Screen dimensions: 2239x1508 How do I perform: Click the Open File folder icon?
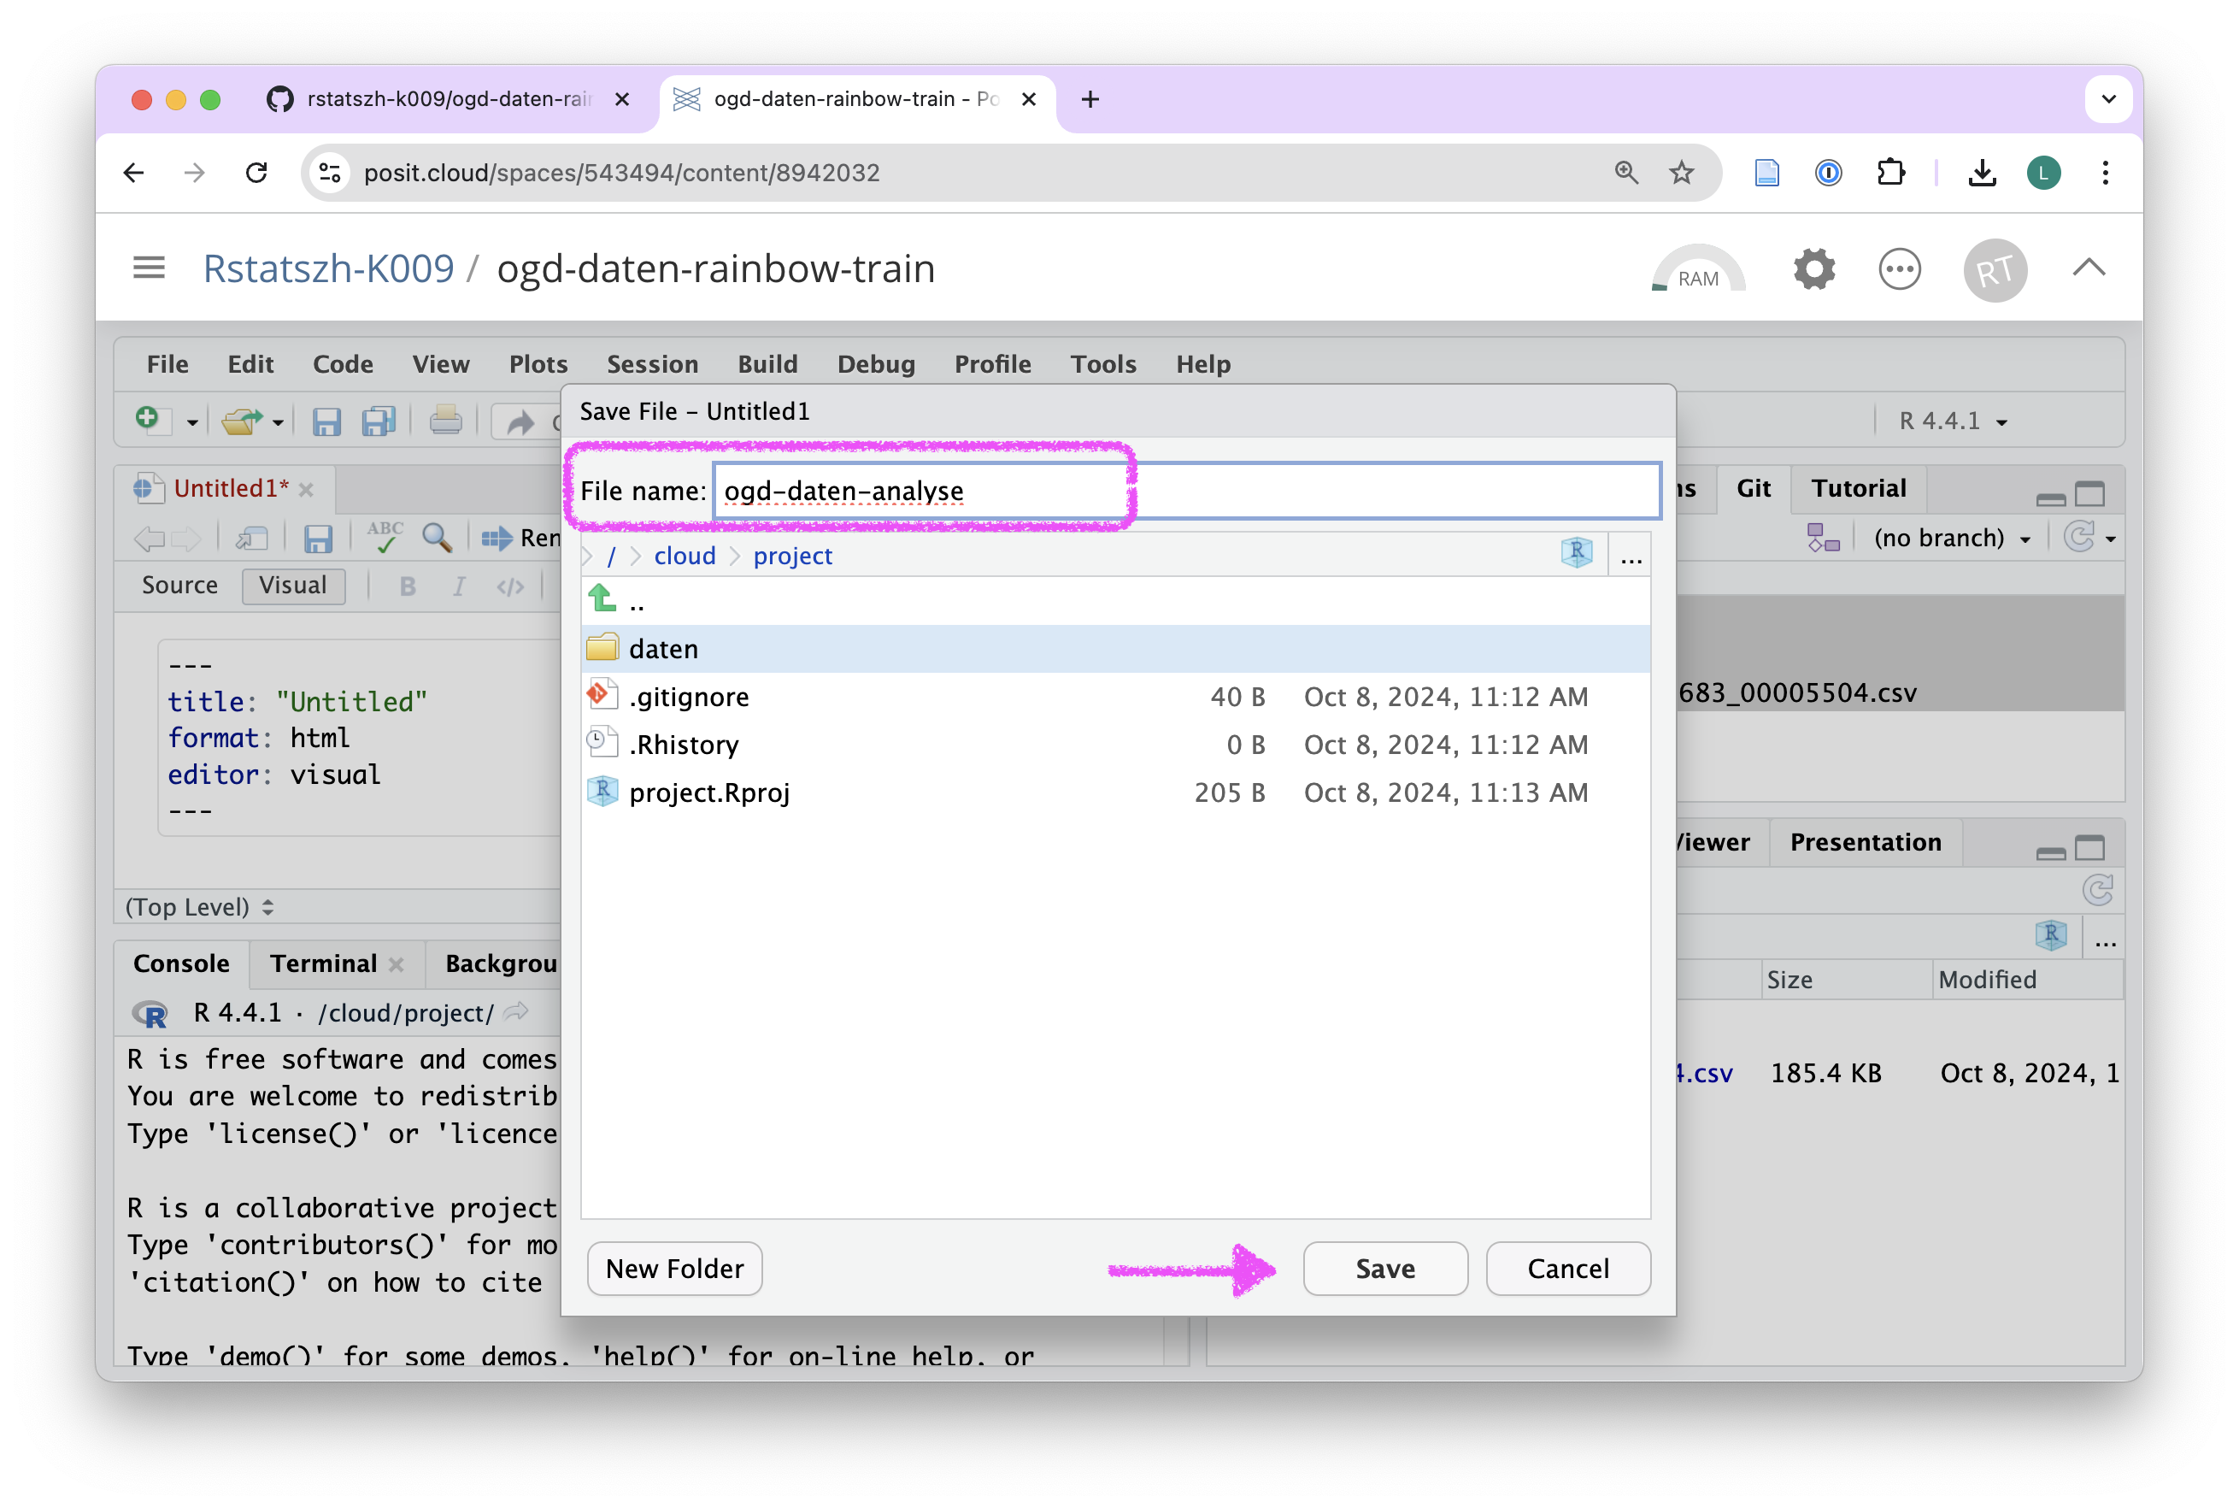(x=240, y=421)
